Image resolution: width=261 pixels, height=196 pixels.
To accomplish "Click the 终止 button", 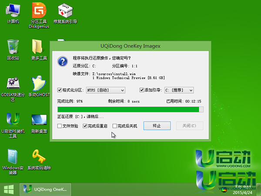I will coord(157,126).
